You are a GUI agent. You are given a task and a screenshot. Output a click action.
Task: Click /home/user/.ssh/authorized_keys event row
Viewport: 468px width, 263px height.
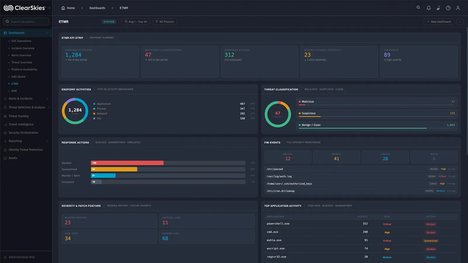coord(361,184)
